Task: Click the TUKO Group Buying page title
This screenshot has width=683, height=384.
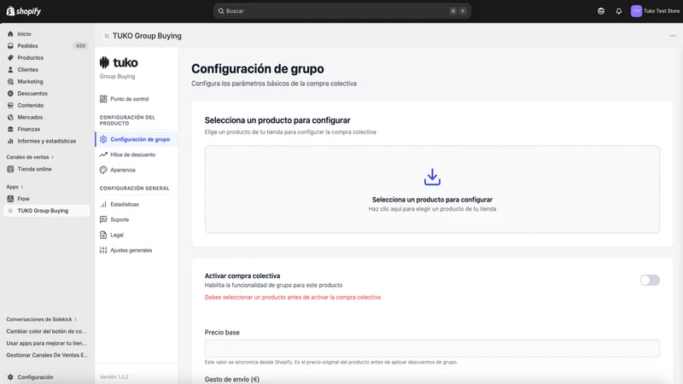Action: (147, 36)
